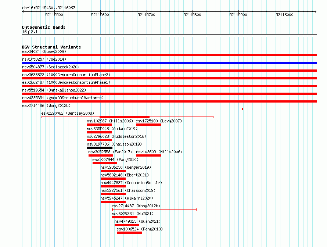
Task: Open nsv4447837 (GenomeinaBottle) label
Action: point(131,183)
